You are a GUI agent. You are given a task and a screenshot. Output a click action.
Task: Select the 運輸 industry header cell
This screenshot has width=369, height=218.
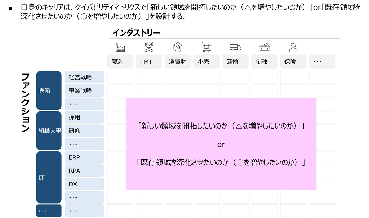(236, 61)
